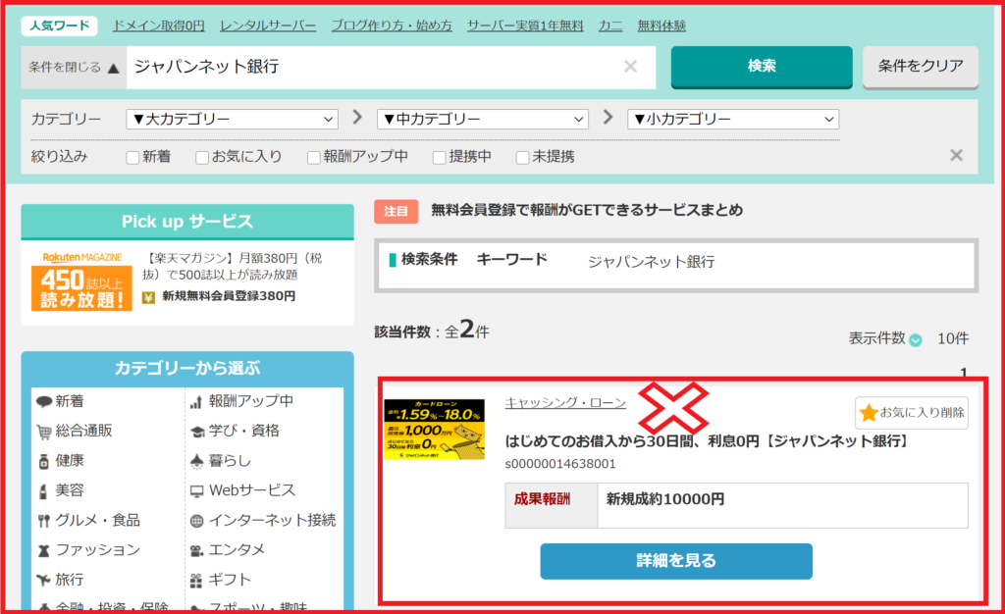Image resolution: width=1005 pixels, height=614 pixels.
Task: Click the はじめてのお借入から30日間 program title
Action: [x=708, y=441]
